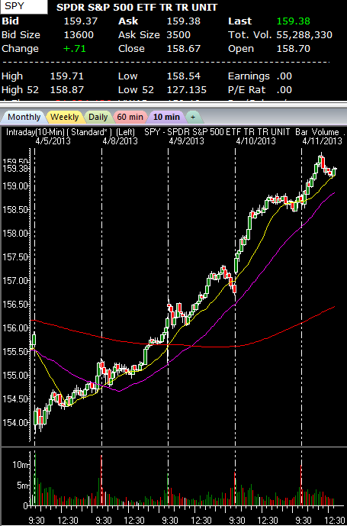
Task: Click the Ask Size value 3500
Action: pyautogui.click(x=178, y=35)
